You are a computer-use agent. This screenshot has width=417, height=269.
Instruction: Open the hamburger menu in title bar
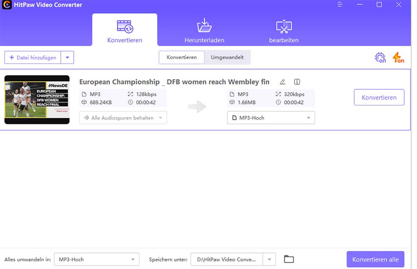[339, 4]
